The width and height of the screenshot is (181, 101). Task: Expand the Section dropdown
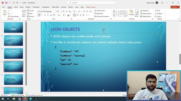[31, 17]
